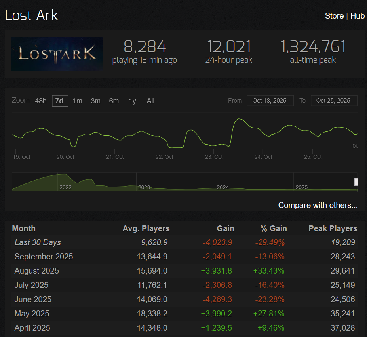367x337 pixels.
Task: Click the August 2025 row label
Action: point(37,271)
